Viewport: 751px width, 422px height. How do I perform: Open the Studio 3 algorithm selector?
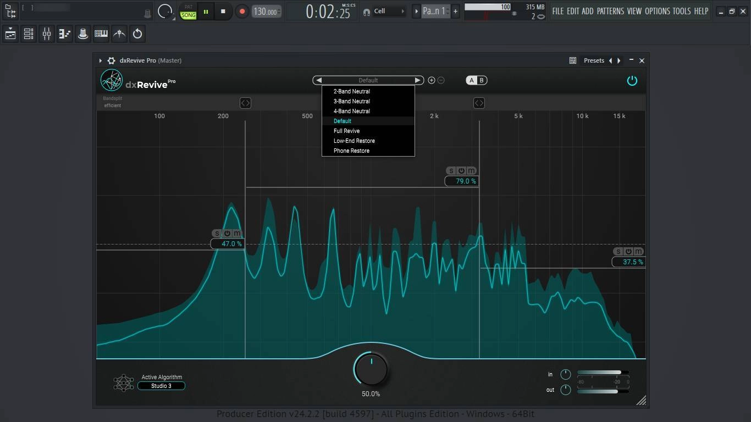[x=162, y=386]
